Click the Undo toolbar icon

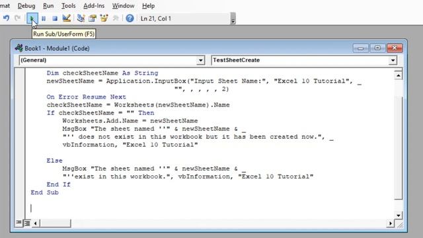tap(6, 19)
